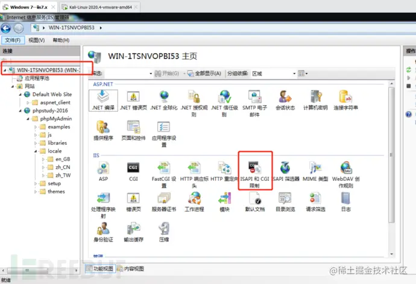This screenshot has height=284, width=416.
Task: Open the 服务器证书 icon
Action: tap(164, 202)
